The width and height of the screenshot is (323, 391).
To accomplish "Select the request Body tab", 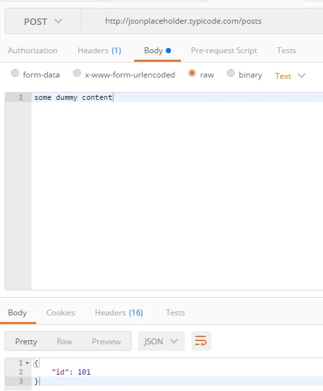I will pos(157,51).
